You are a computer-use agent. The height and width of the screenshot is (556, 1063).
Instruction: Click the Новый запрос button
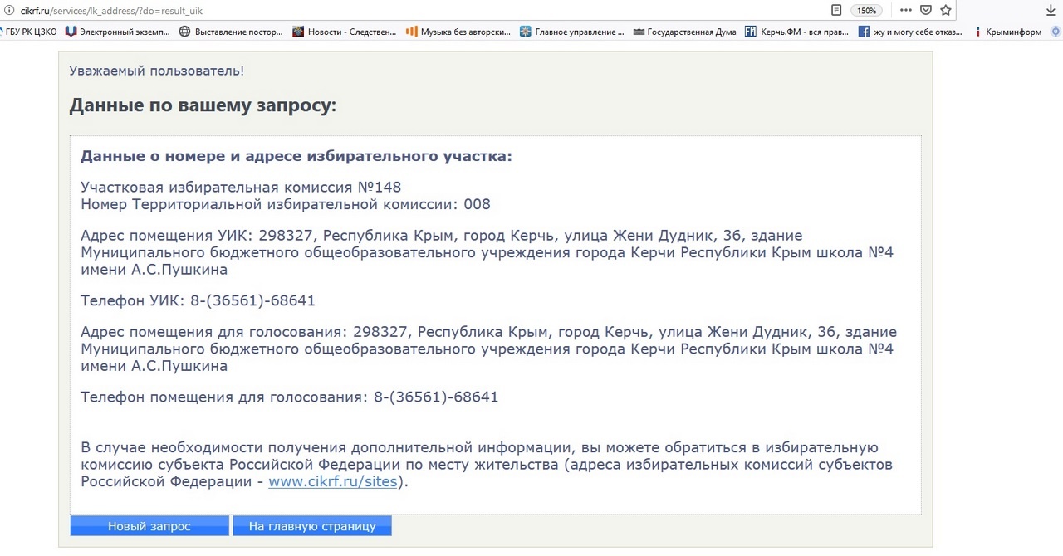point(149,526)
